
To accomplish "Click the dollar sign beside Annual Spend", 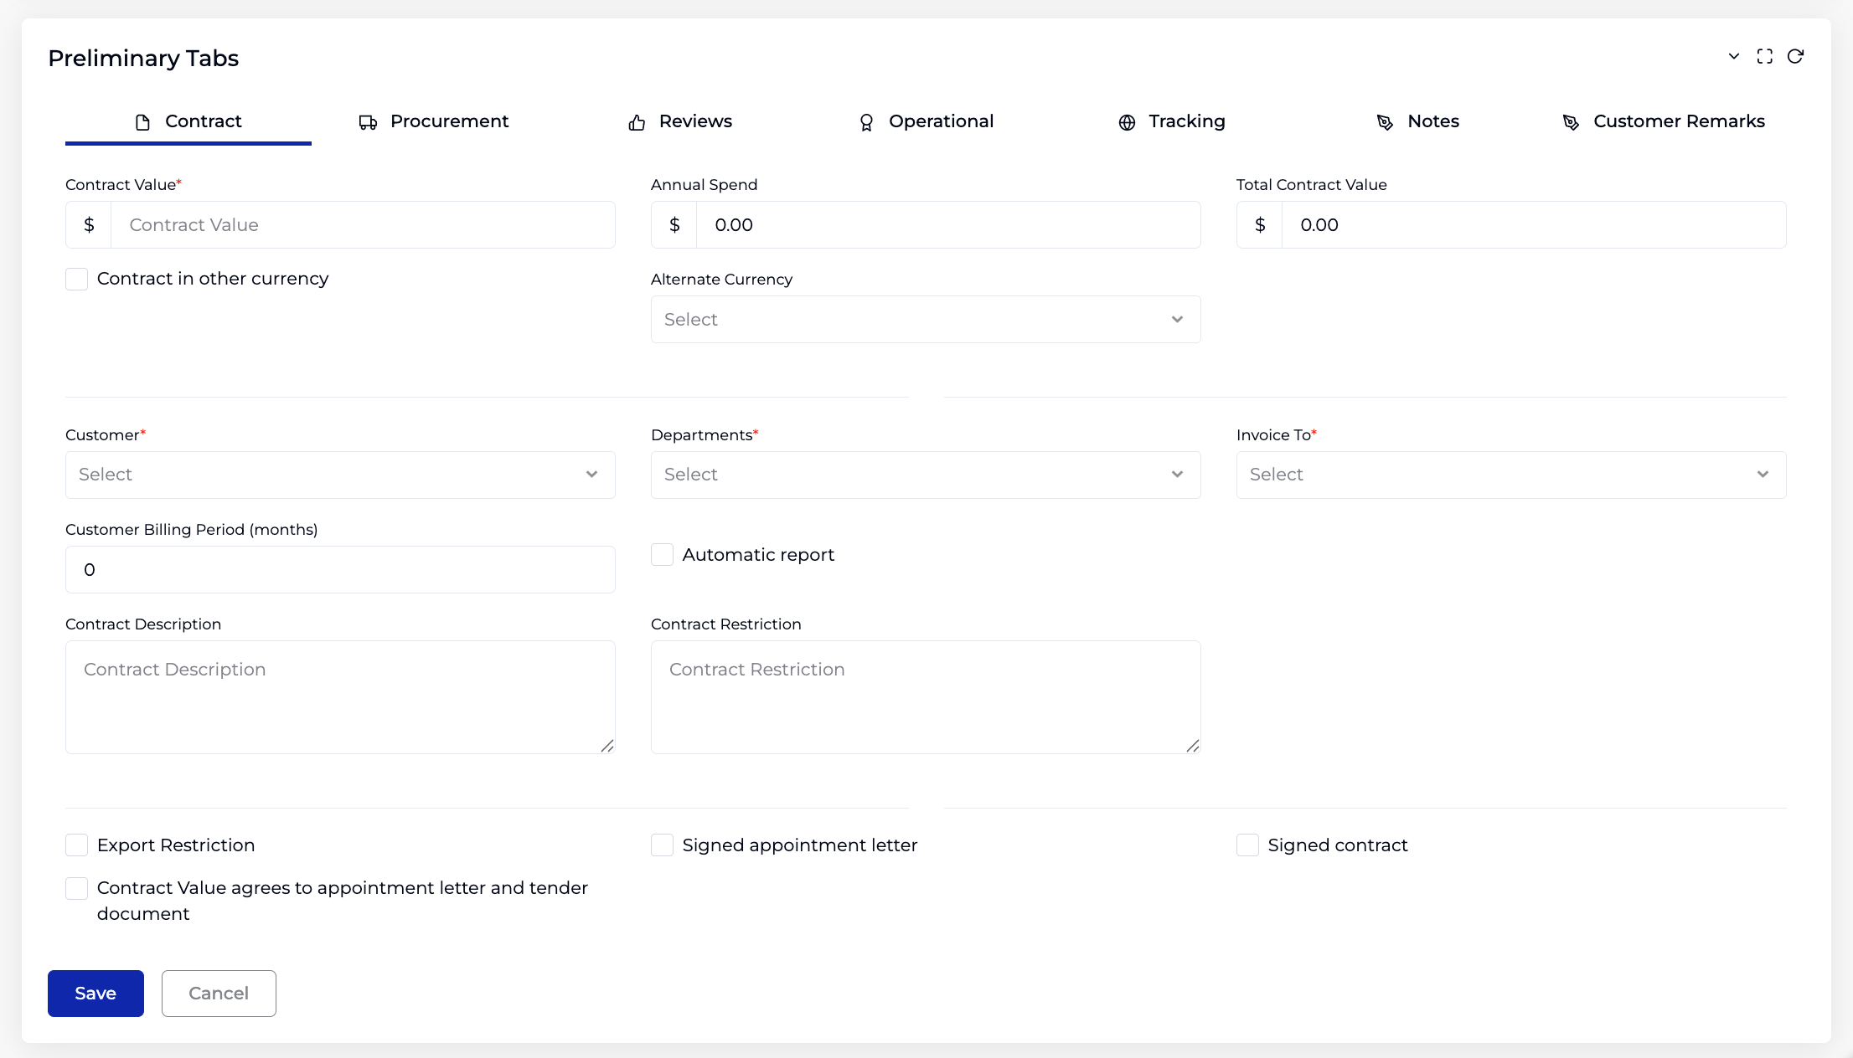I will (x=674, y=224).
